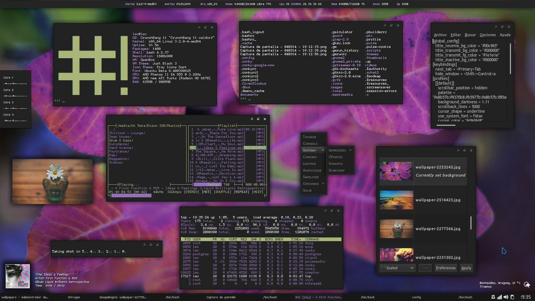Image resolution: width=535 pixels, height=301 pixels.
Task: Open the Buscar menu
Action: tap(470, 35)
